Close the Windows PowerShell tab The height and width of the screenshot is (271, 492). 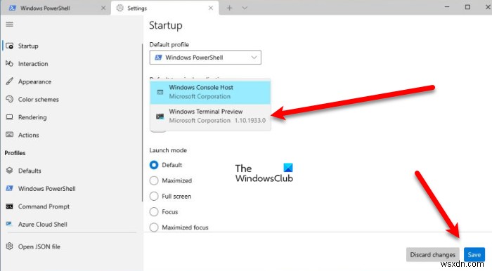click(x=103, y=8)
